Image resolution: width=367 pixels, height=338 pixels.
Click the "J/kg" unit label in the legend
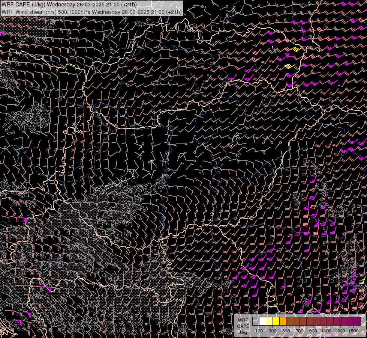tap(243, 332)
